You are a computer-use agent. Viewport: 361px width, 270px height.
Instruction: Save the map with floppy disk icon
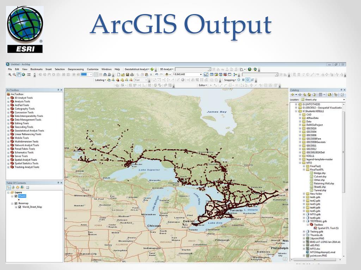[x=127, y=75]
